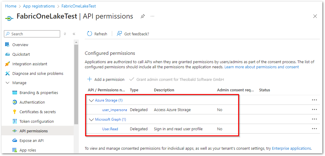Open Diagnose and solve problems
This screenshot has width=325, height=156.
tap(38, 73)
